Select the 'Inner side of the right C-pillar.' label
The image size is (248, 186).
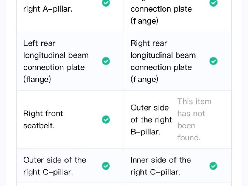pos(161,166)
